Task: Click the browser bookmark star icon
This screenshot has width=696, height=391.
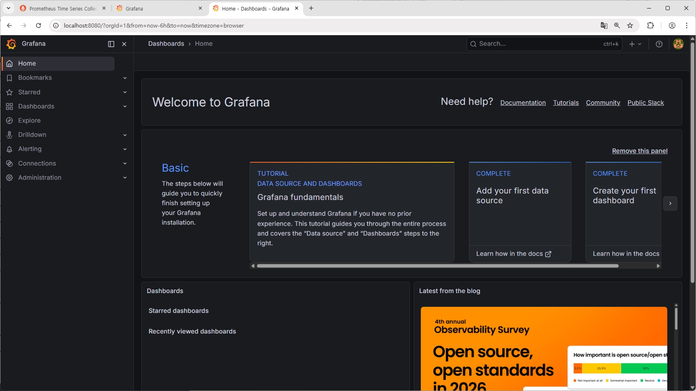Action: point(630,25)
